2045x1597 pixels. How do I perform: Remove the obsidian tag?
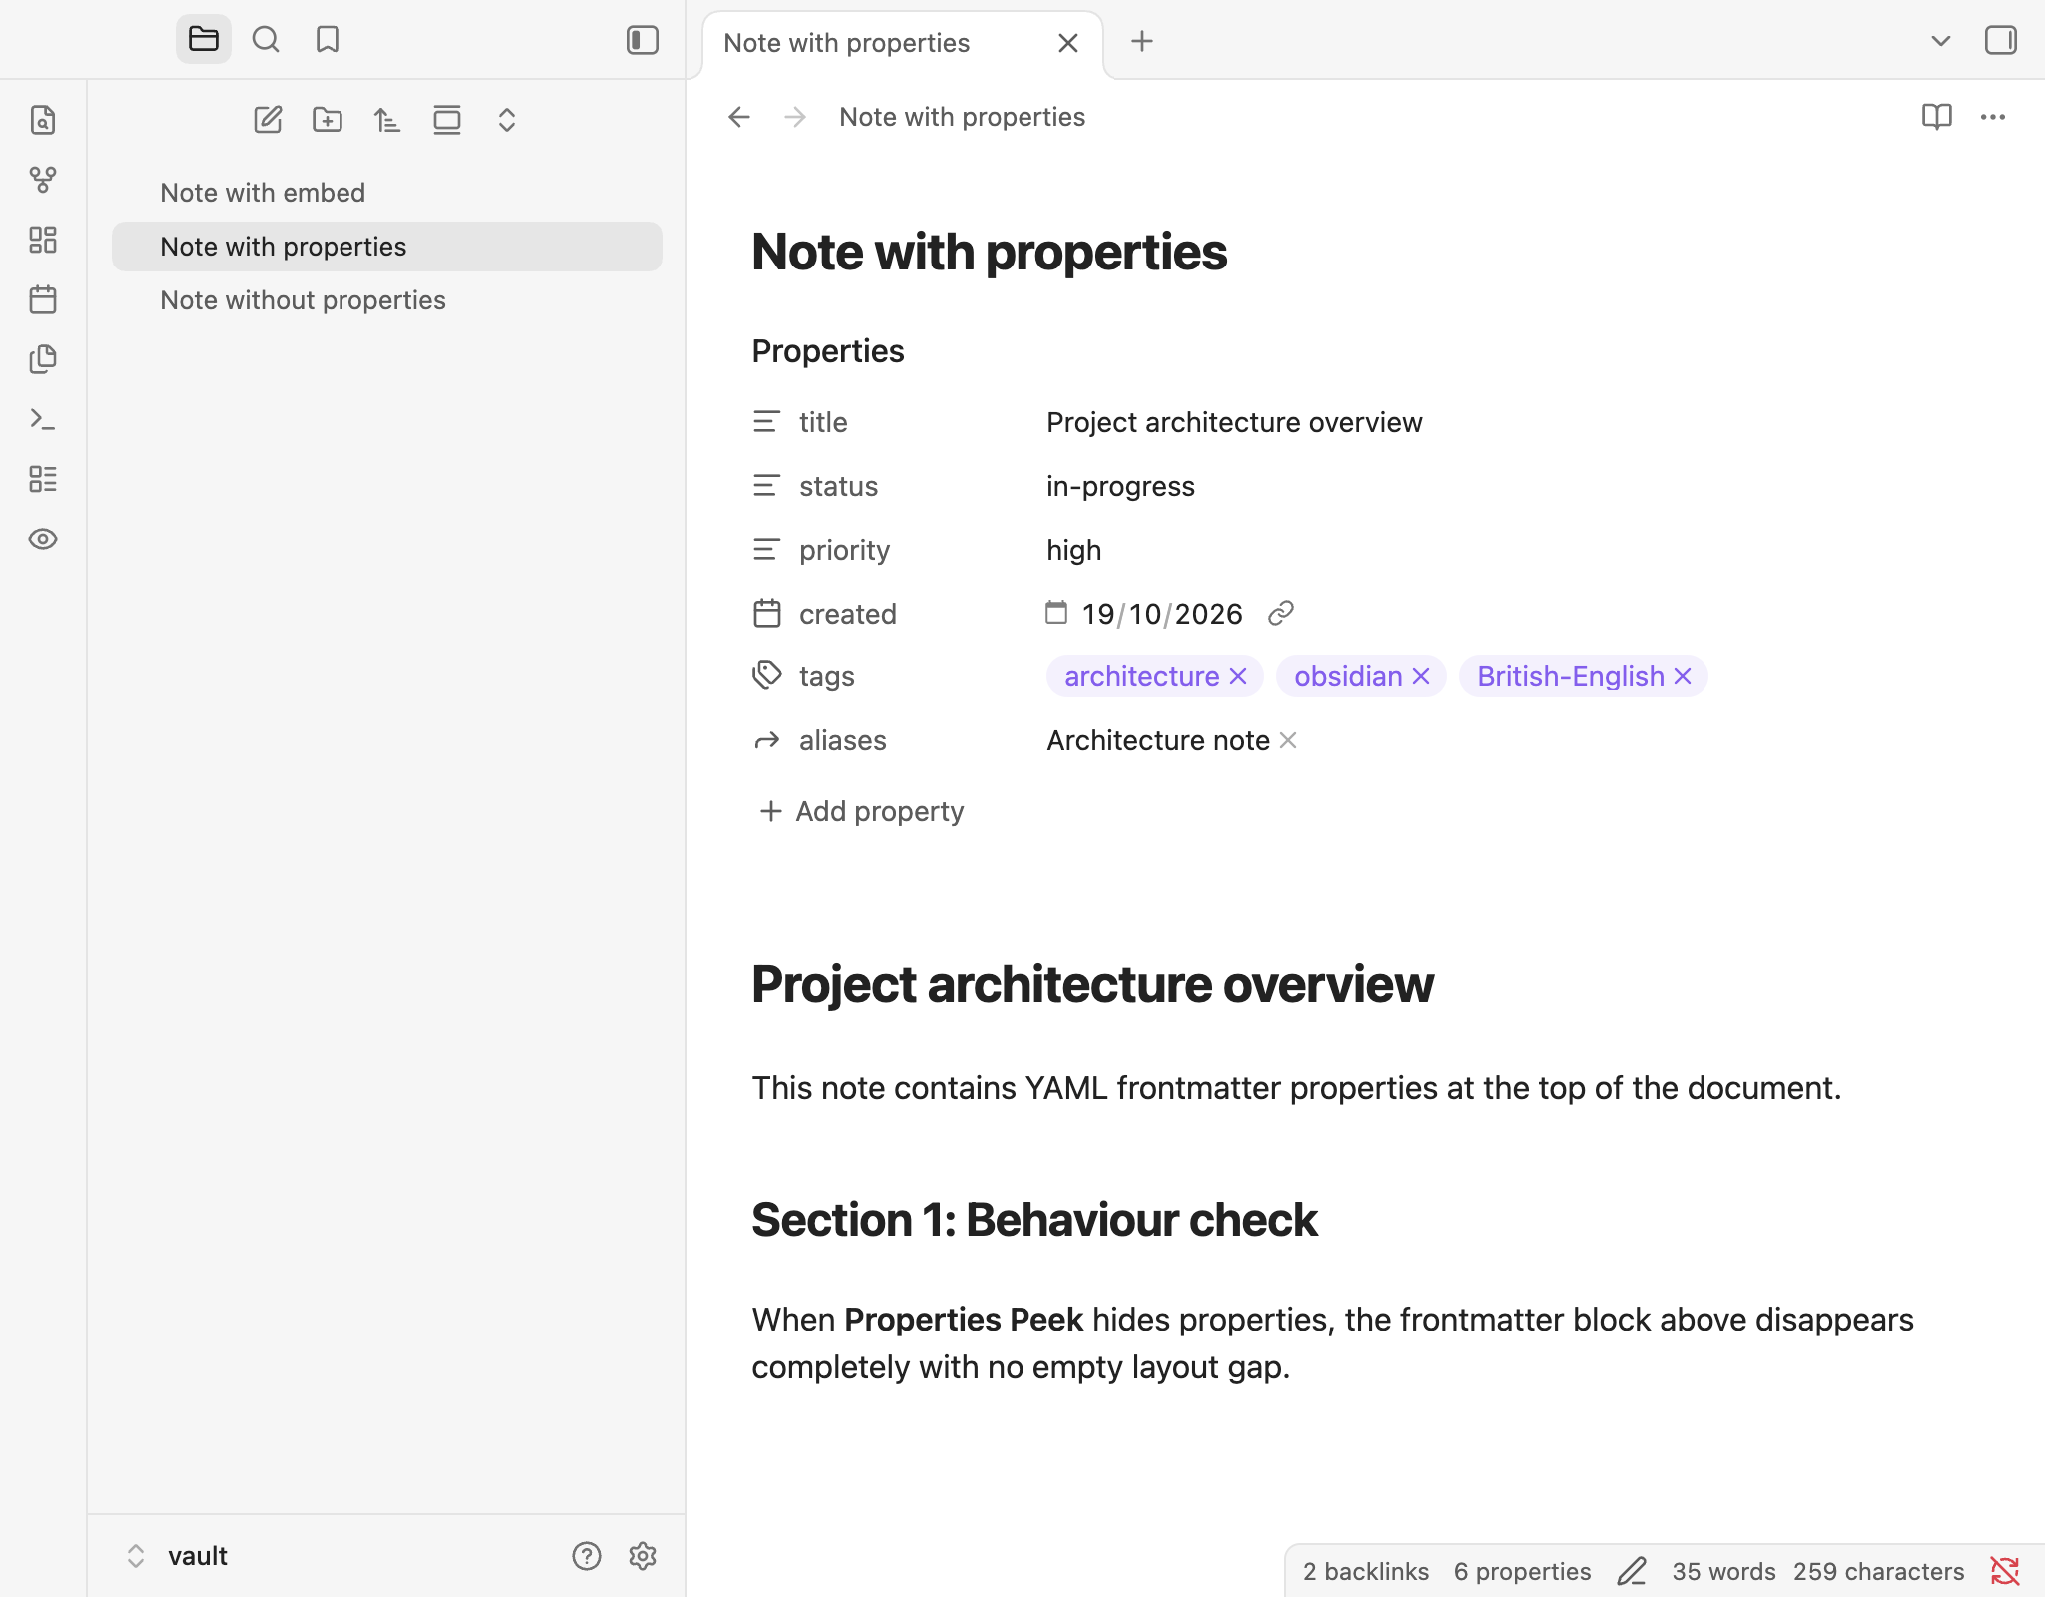pyautogui.click(x=1421, y=676)
